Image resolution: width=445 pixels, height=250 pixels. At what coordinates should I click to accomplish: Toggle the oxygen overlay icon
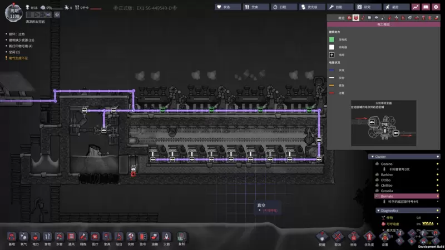(349, 18)
